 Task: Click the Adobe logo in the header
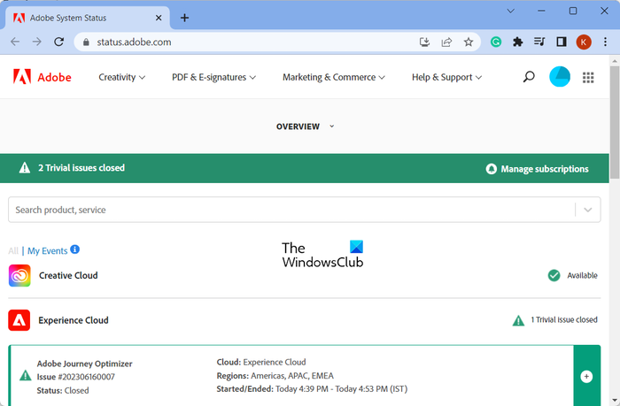pos(43,77)
